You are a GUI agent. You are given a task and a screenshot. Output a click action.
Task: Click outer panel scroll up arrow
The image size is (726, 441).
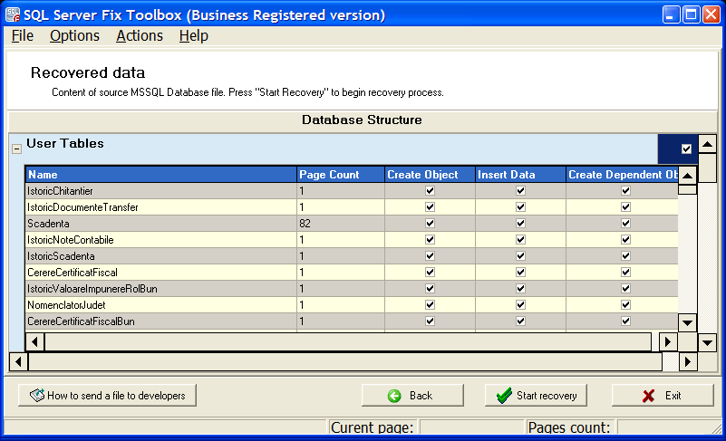pos(707,144)
